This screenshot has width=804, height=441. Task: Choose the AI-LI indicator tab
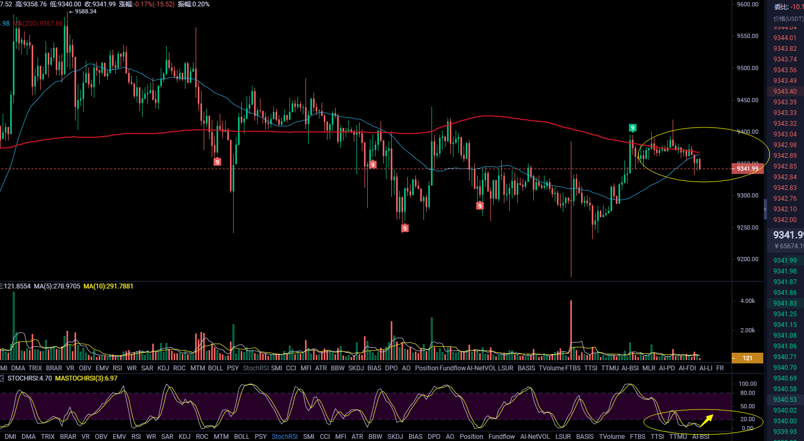(706, 368)
